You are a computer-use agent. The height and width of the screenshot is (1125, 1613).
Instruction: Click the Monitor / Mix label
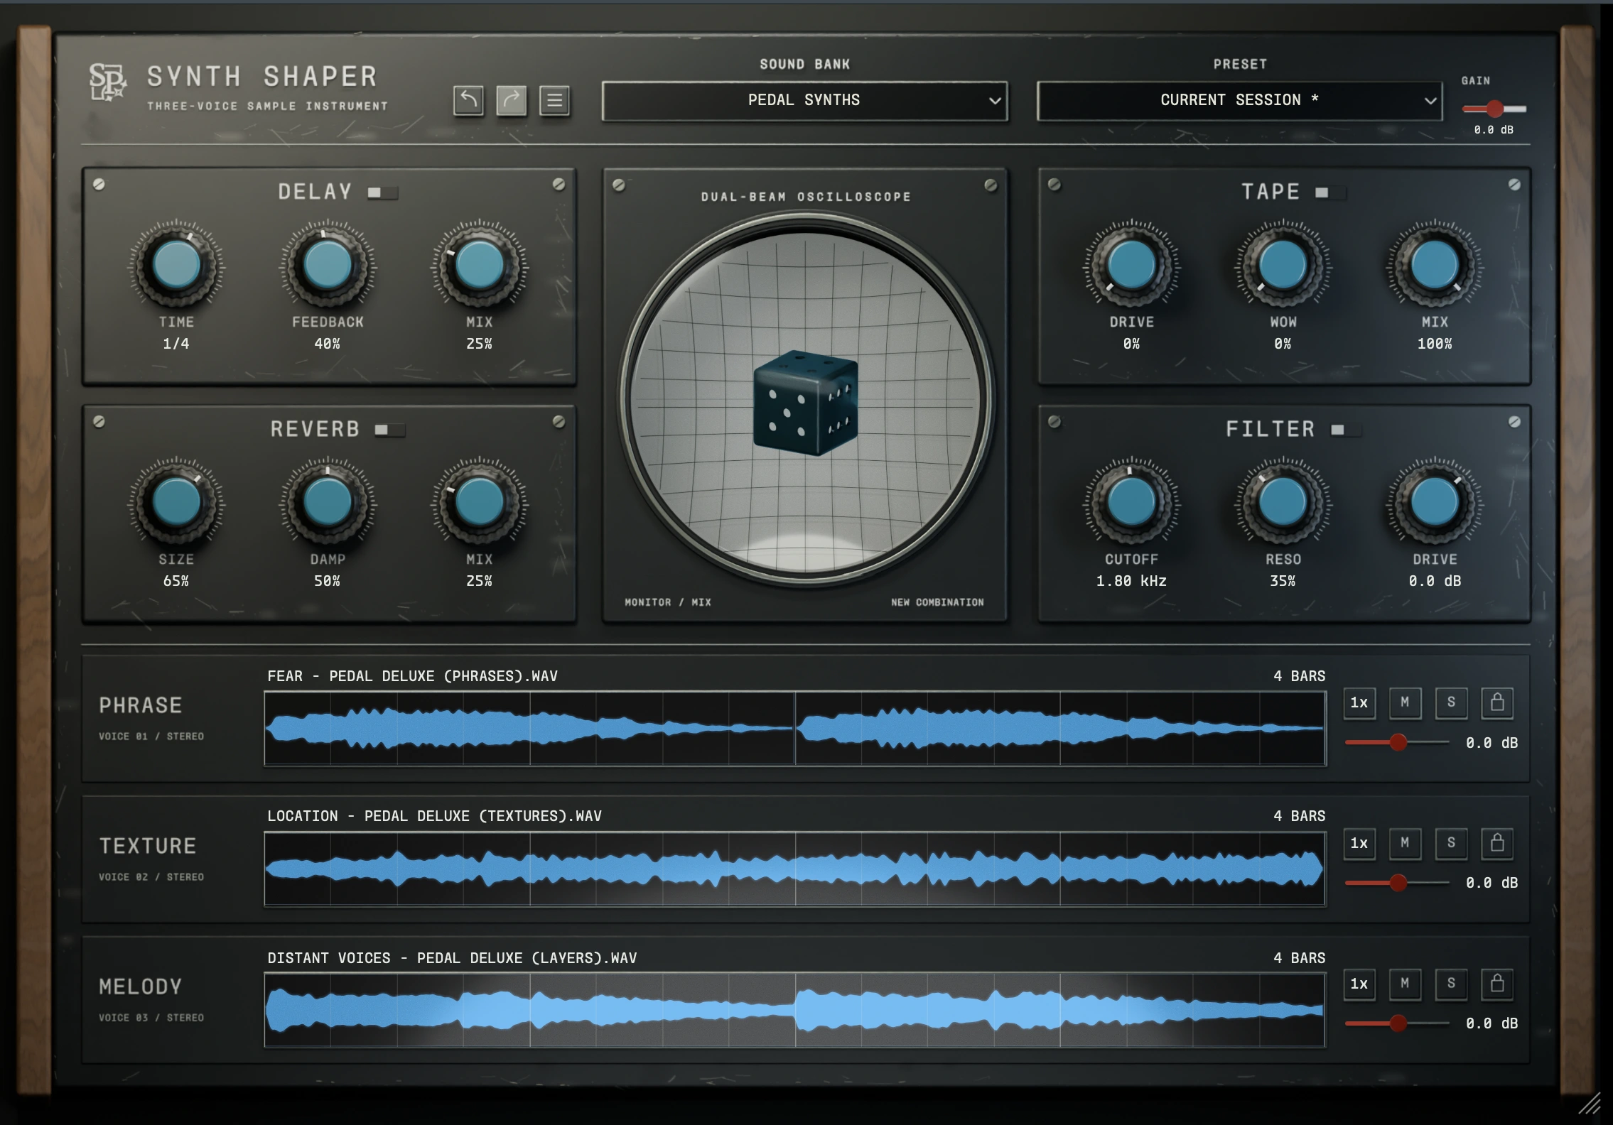point(668,602)
